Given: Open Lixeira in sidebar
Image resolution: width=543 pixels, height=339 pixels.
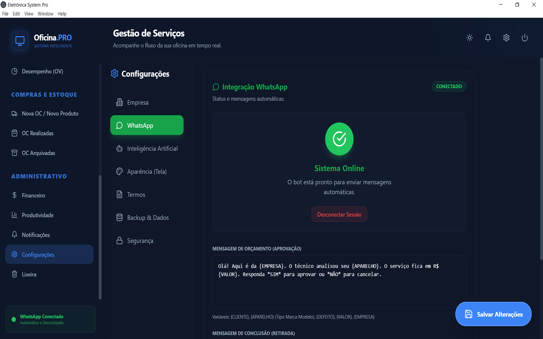Looking at the screenshot, I should tap(49, 274).
